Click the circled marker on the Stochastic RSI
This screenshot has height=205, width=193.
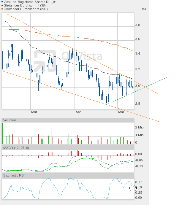click(133, 188)
